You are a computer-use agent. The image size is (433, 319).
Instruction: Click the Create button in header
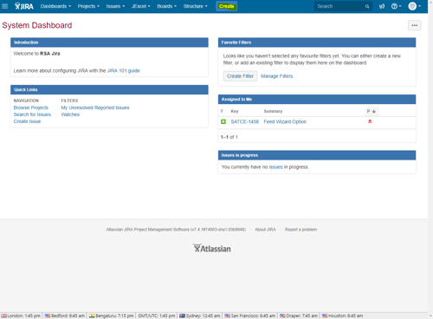click(x=226, y=6)
